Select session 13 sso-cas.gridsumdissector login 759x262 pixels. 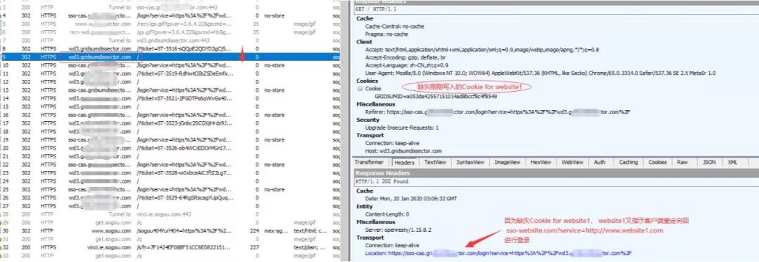click(x=170, y=90)
